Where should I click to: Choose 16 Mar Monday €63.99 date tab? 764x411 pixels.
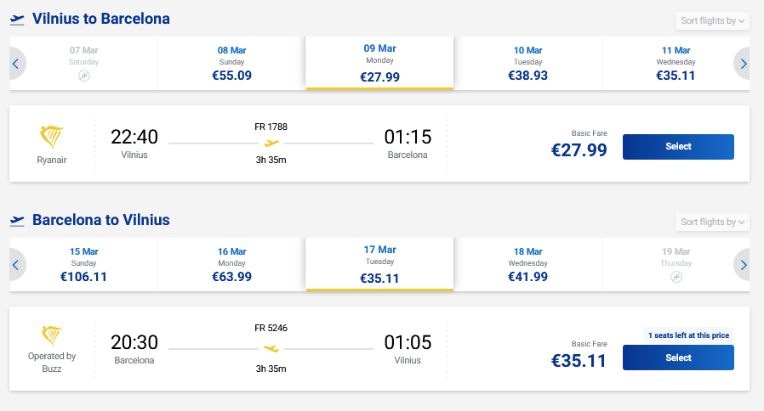(231, 265)
